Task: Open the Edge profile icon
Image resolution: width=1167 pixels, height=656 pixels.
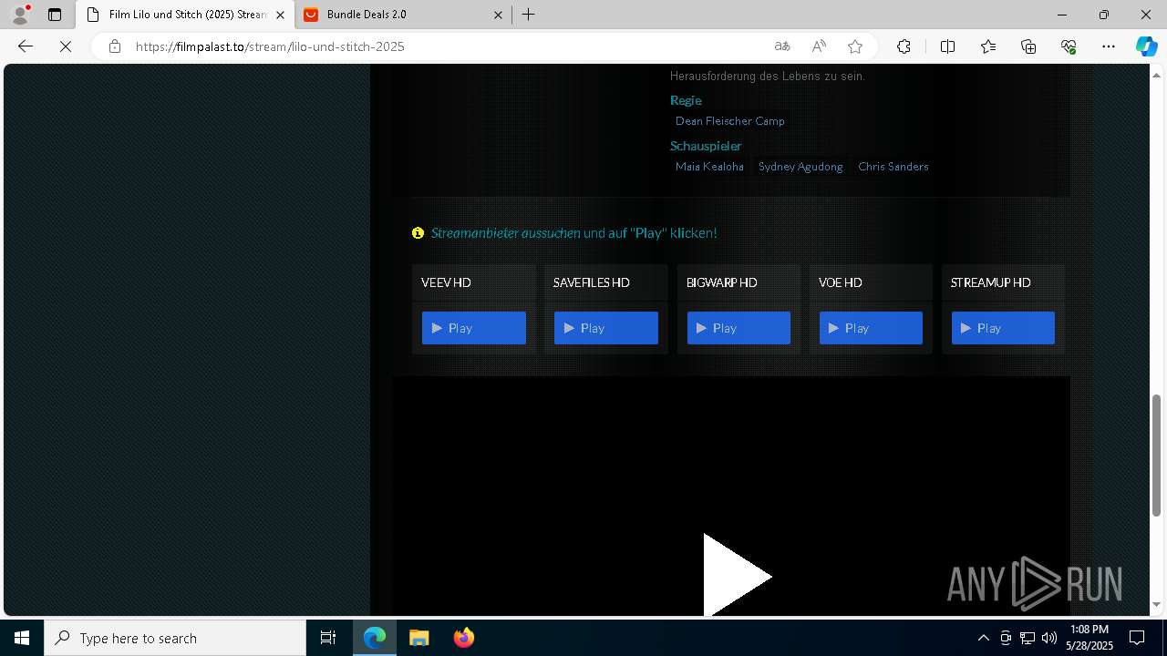Action: 20,15
